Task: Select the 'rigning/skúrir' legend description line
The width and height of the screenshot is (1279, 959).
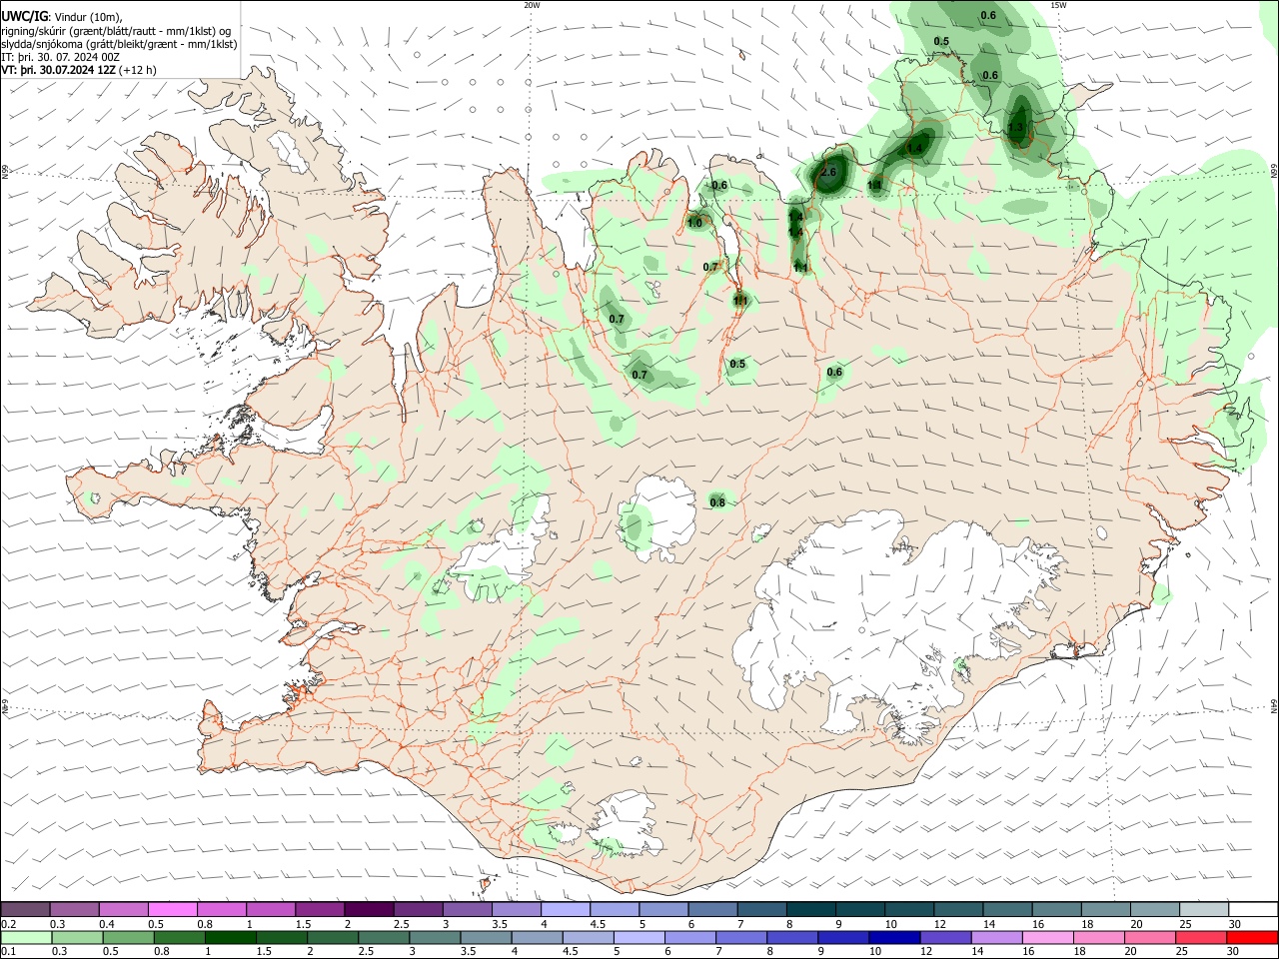Action: coord(116,31)
